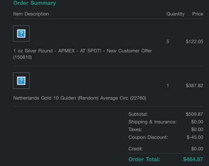Select the $122.05 price value
Screen dimensions: 209x166
(195, 41)
